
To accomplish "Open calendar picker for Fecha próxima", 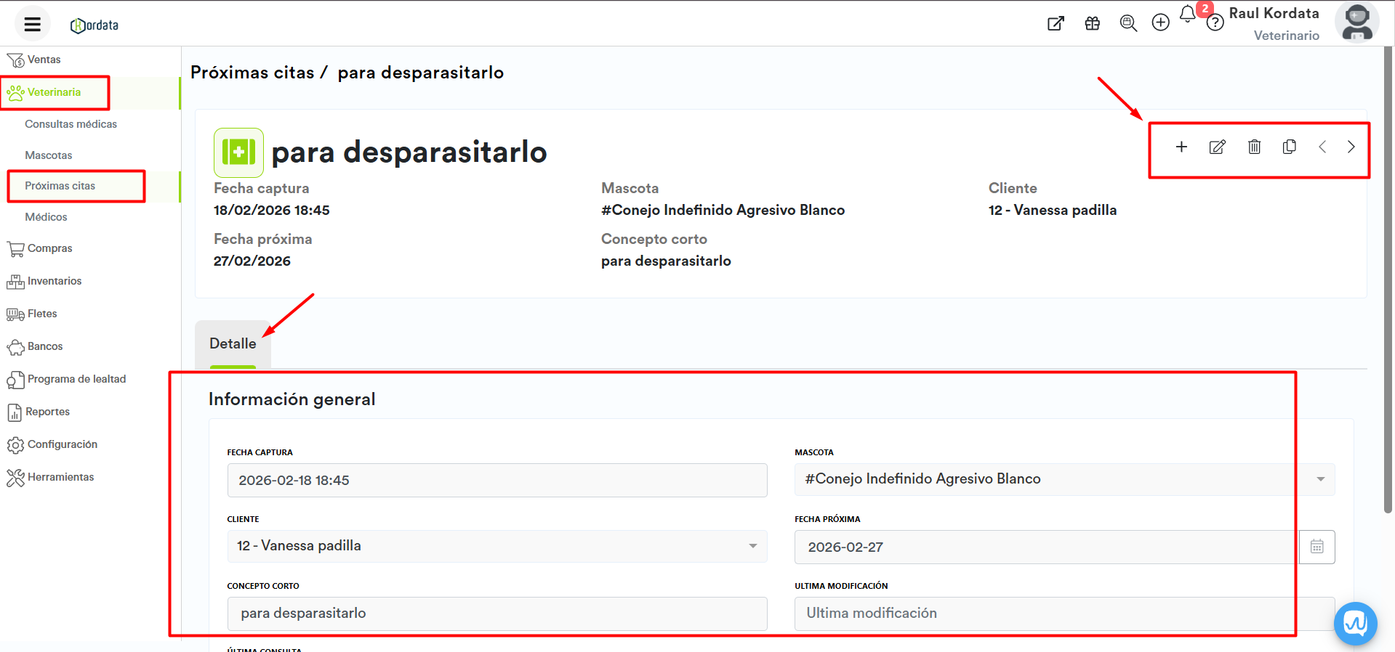I will click(x=1316, y=547).
